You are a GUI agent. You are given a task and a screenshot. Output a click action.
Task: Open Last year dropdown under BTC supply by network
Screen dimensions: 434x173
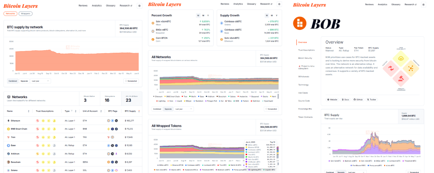pyautogui.click(x=40, y=81)
